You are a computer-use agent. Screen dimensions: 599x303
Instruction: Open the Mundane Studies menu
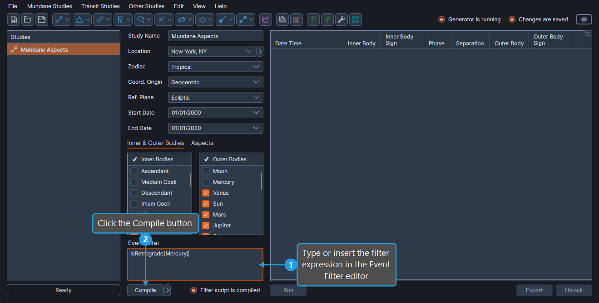pos(50,6)
